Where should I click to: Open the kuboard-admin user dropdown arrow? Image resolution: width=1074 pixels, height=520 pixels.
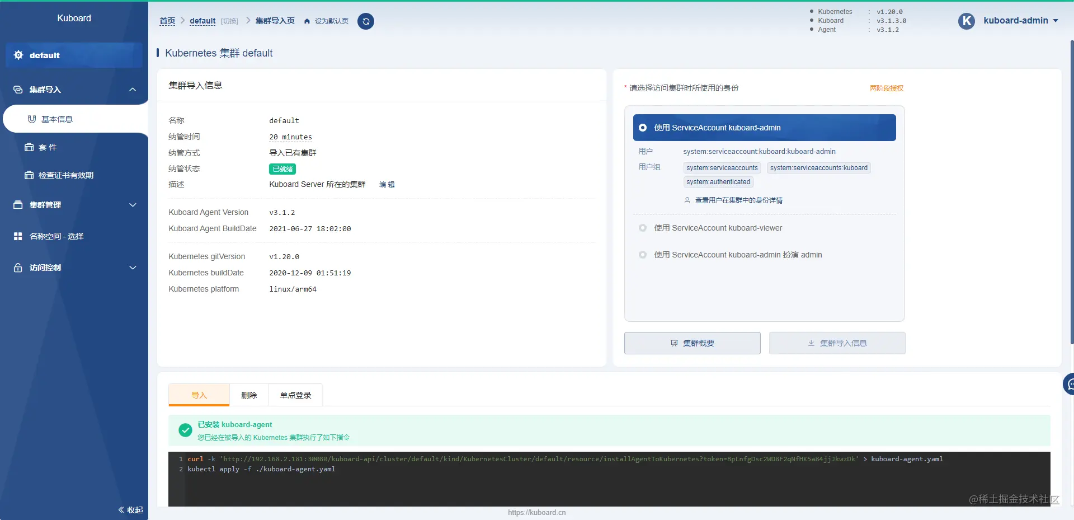click(x=1056, y=21)
